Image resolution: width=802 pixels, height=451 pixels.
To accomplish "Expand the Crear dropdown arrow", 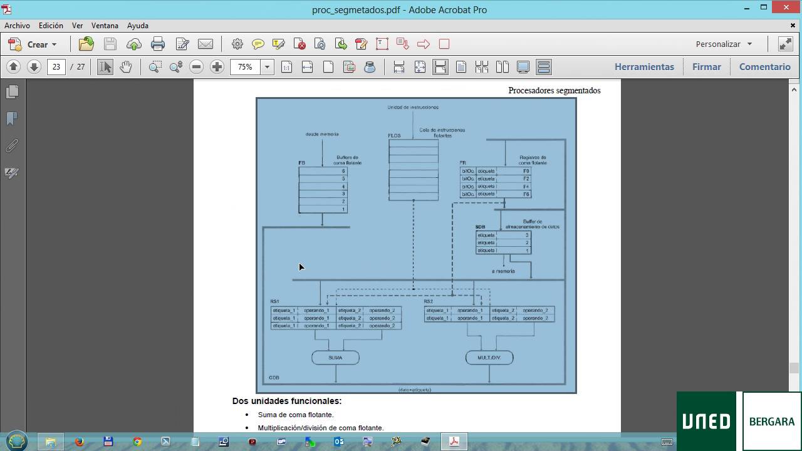I will coord(54,44).
